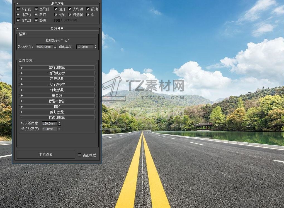Click the 路面高度 value field
The width and height of the screenshot is (284, 208).
pyautogui.click(x=85, y=47)
